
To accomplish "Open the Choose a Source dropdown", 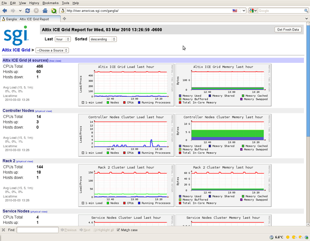I will coord(52,50).
